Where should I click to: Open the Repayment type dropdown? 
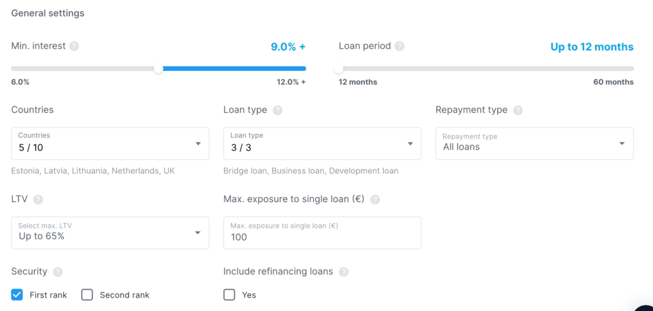click(x=534, y=143)
